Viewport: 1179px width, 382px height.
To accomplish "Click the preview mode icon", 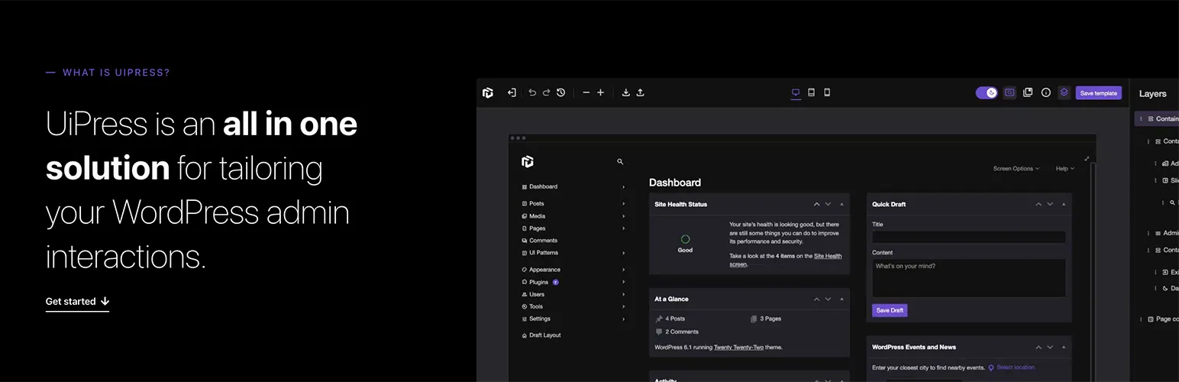I will pos(1009,92).
